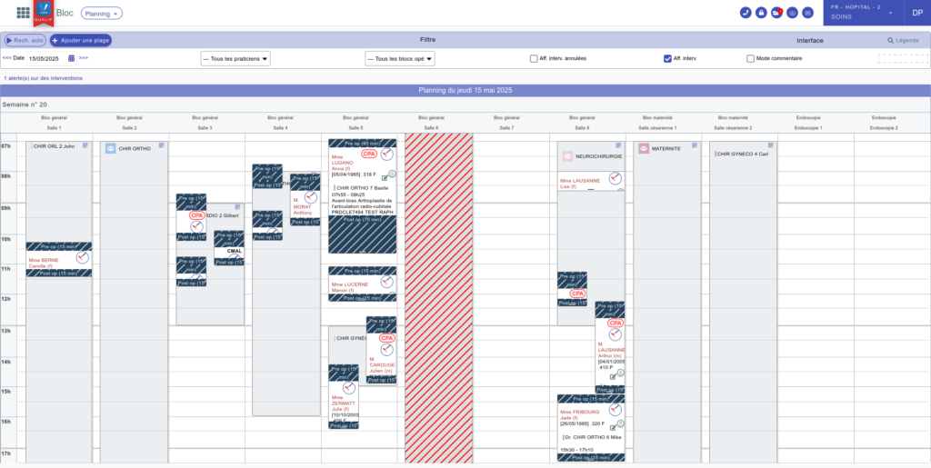Uncheck the Aff. interv. checkbox

[x=667, y=58]
